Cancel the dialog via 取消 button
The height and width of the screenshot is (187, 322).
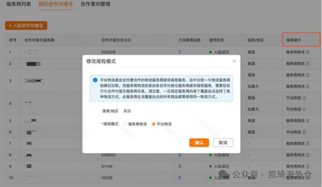tap(223, 142)
